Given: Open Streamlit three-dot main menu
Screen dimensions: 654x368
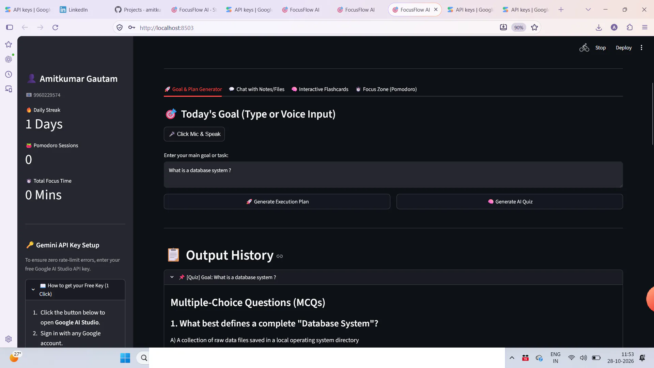Looking at the screenshot, I should 641,48.
